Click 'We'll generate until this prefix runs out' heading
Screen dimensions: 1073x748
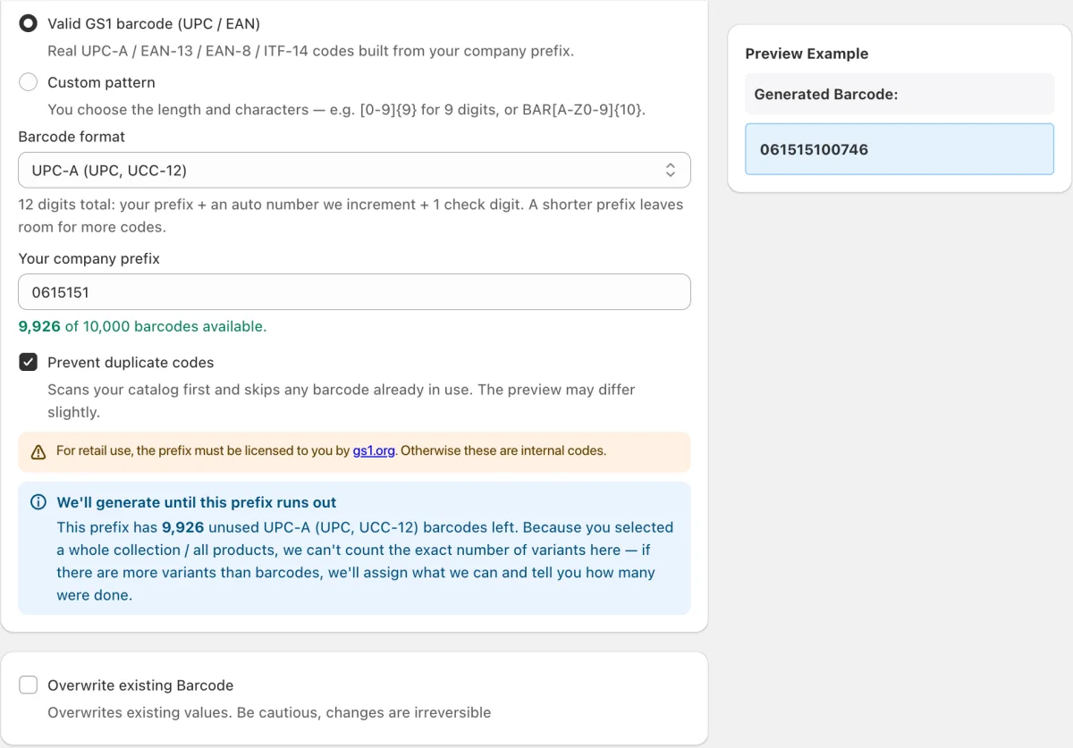[197, 502]
